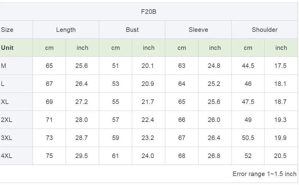Click the 20.9 bust inch value
Screen dimensions: 299x185
148,84
